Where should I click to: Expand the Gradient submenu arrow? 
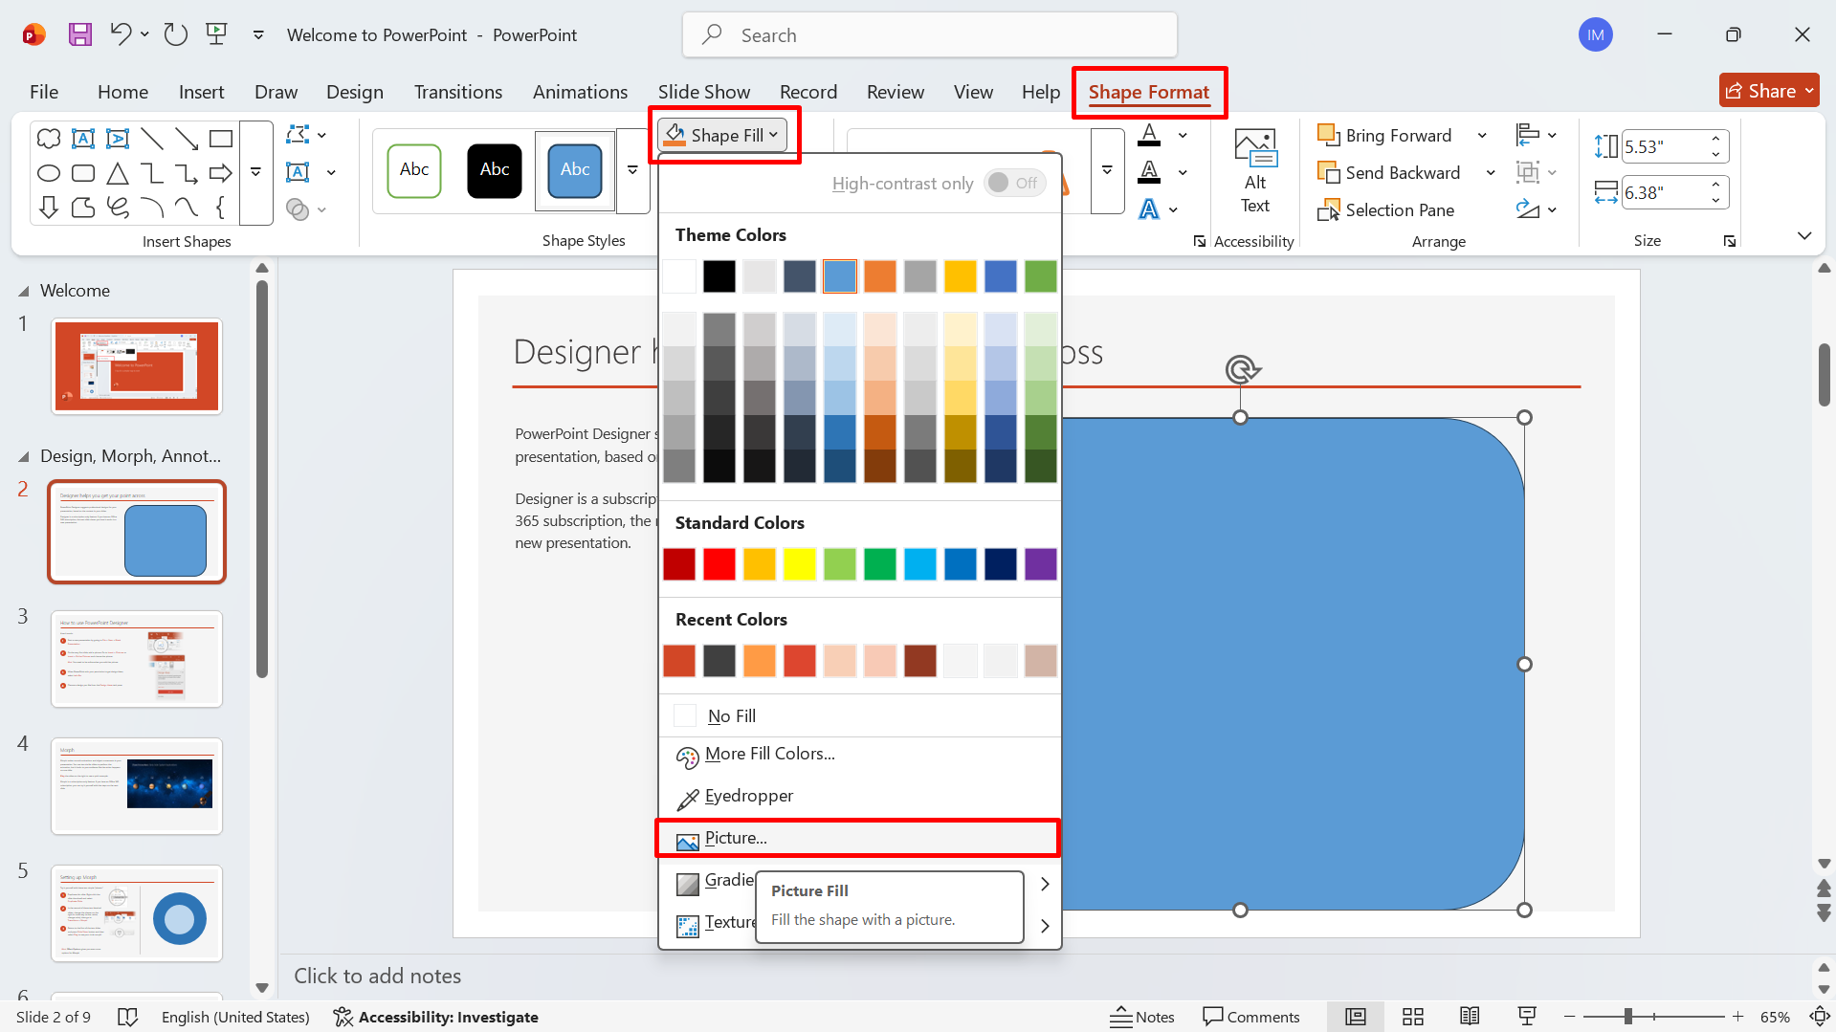(1045, 884)
